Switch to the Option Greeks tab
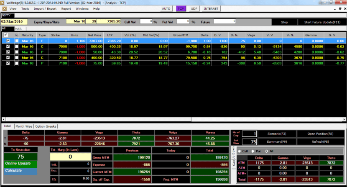 click(x=46, y=126)
